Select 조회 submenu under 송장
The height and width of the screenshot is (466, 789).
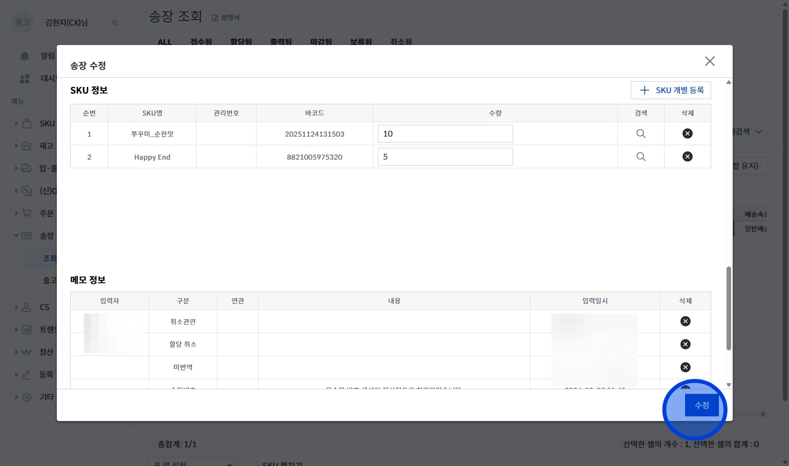(50, 258)
